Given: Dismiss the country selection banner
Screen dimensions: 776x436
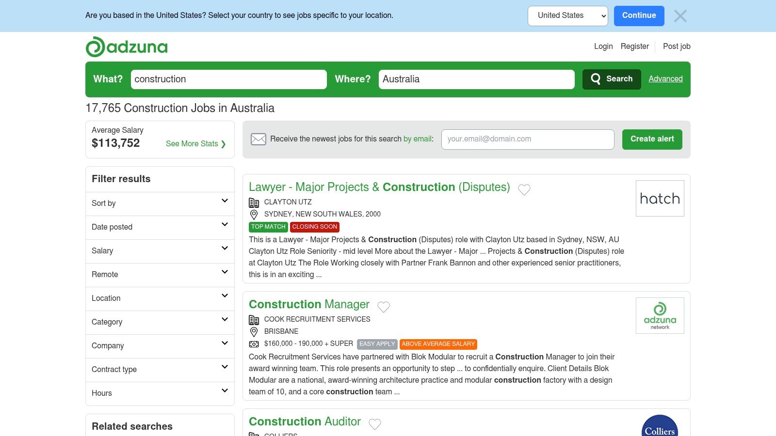Looking at the screenshot, I should (680, 16).
